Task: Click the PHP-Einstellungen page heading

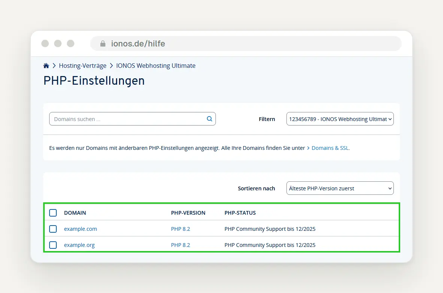Action: click(94, 81)
